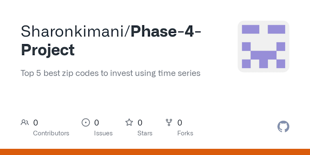Image resolution: width=310 pixels, height=155 pixels.
Task: Click the contributors count zero
Action: (x=35, y=123)
